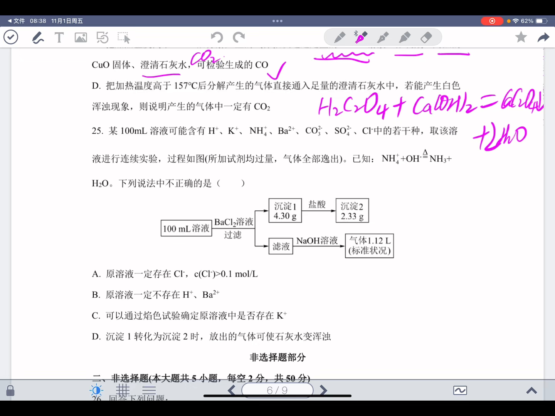Click the 非选择题部分 heading
The image size is (555, 416).
pyautogui.click(x=277, y=357)
